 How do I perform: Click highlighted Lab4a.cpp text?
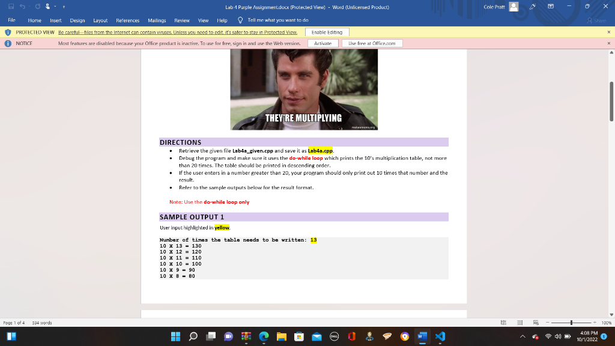tap(320, 151)
